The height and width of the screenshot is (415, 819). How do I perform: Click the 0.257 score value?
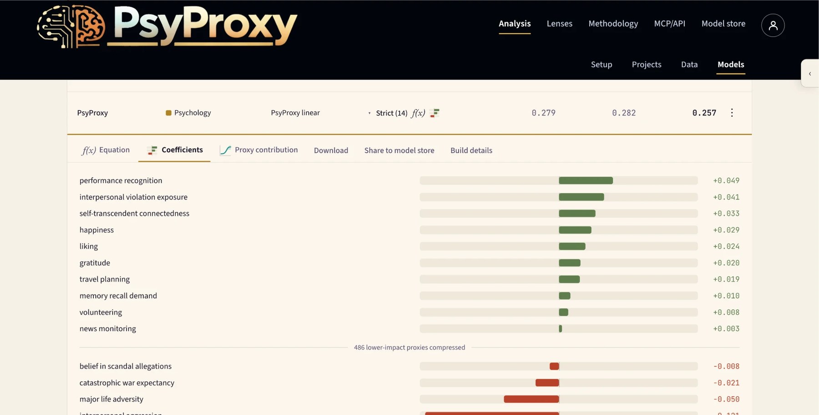tap(704, 113)
